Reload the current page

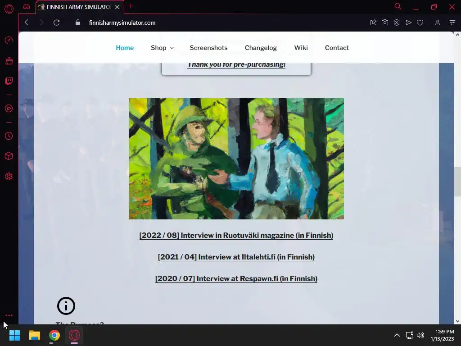click(x=56, y=23)
